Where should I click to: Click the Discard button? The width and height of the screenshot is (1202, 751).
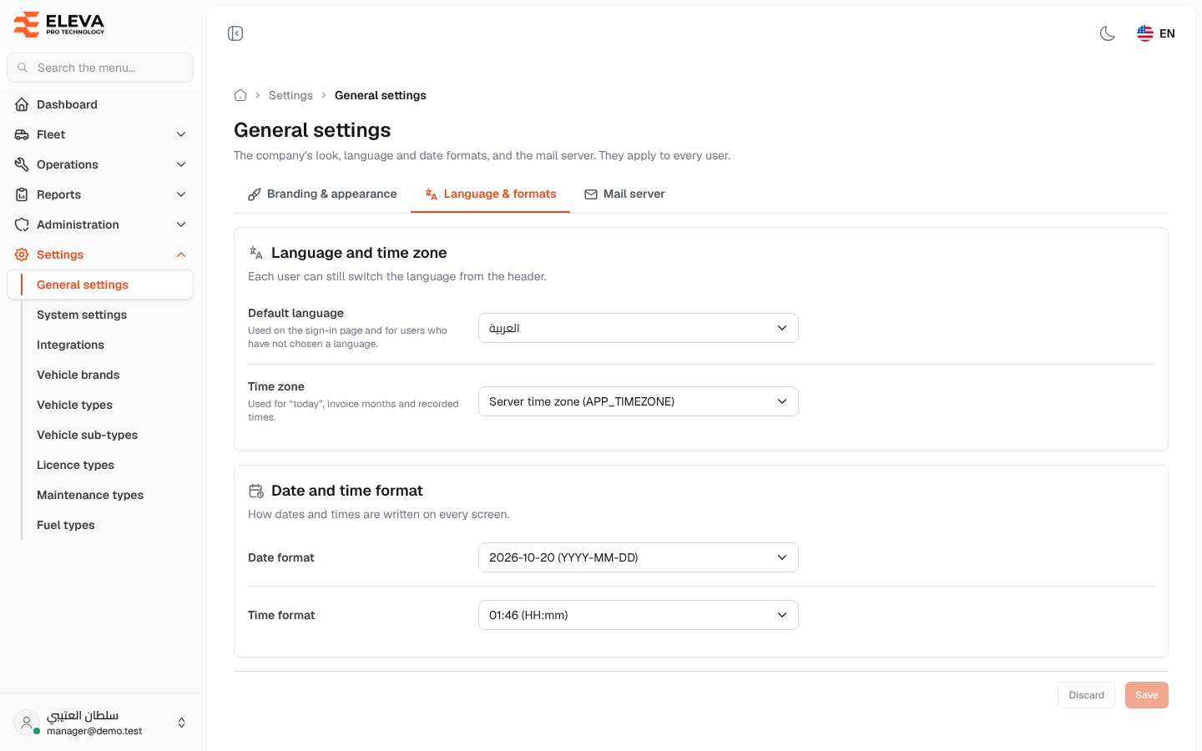coord(1086,695)
